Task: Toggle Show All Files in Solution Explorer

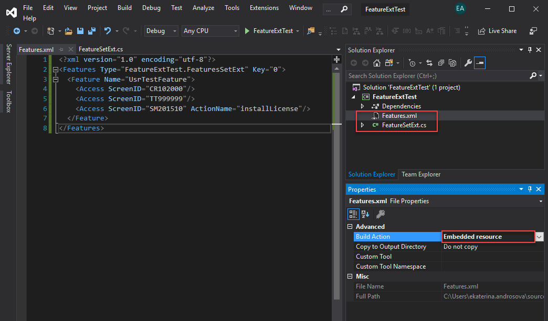Action: [x=451, y=63]
